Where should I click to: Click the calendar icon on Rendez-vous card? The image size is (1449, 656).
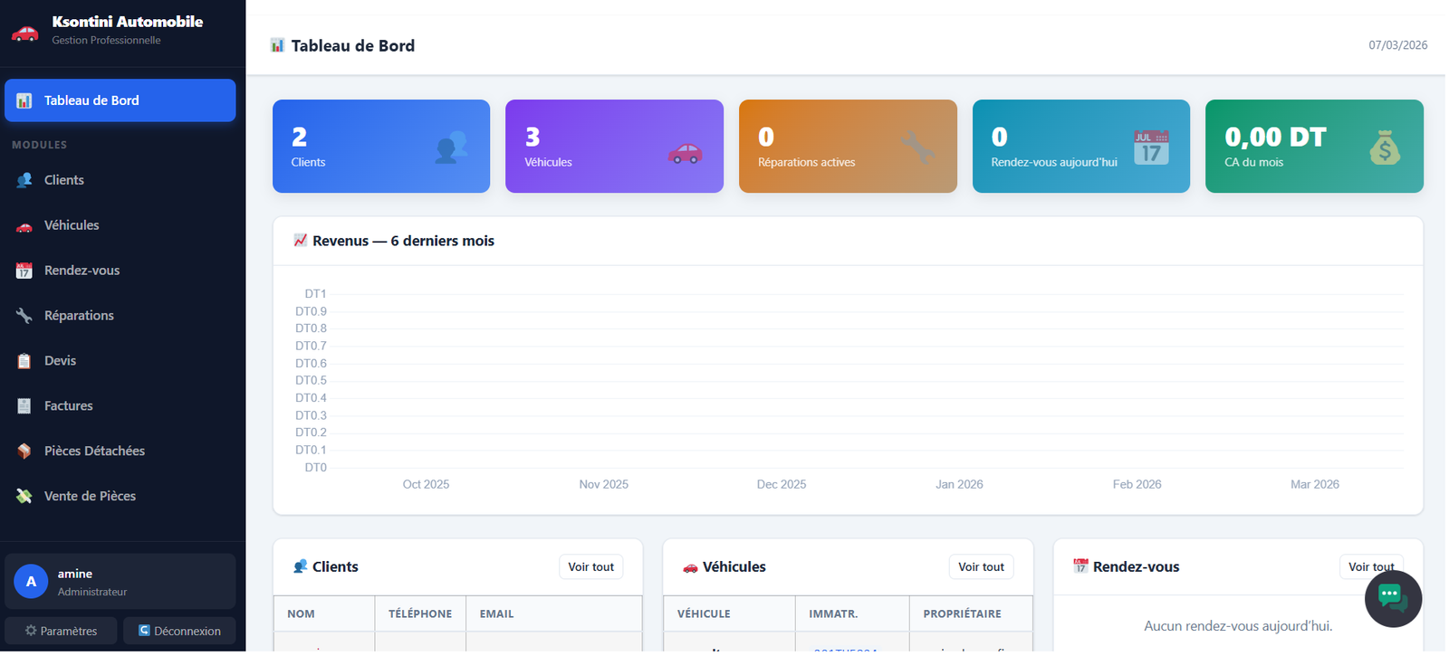click(1150, 147)
